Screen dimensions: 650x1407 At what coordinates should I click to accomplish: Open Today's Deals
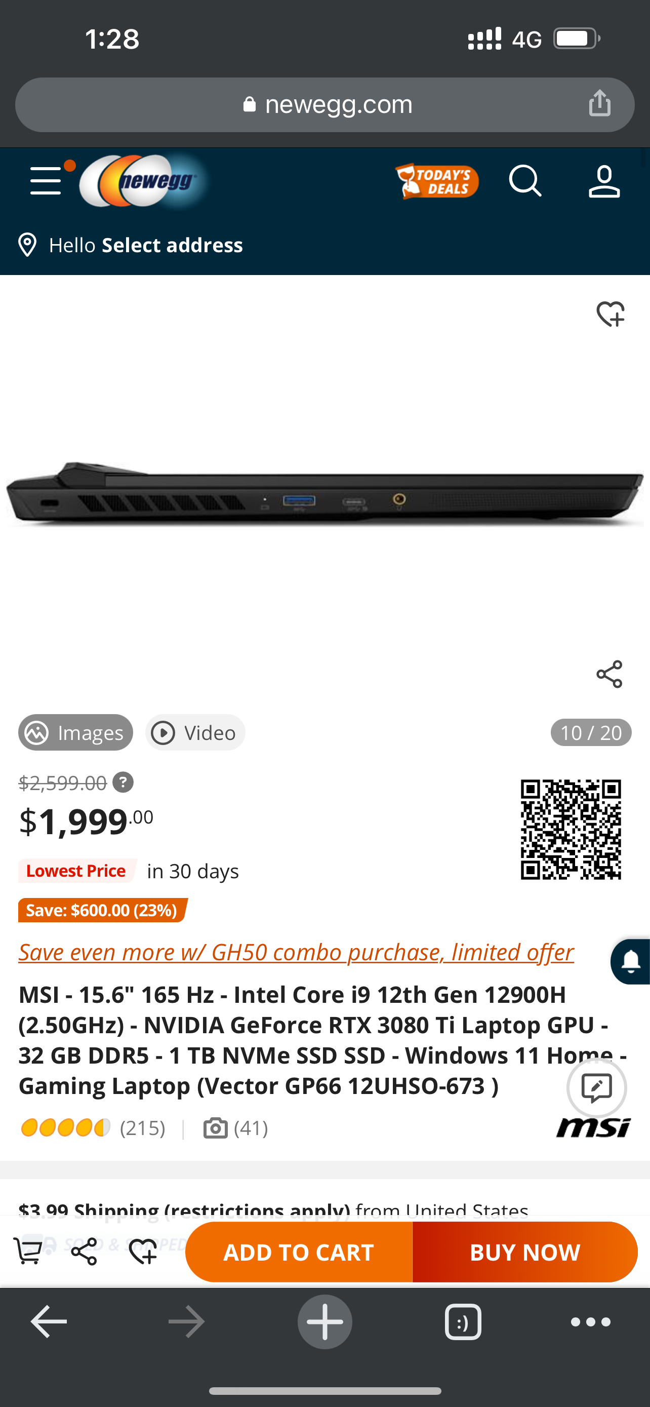(x=436, y=181)
